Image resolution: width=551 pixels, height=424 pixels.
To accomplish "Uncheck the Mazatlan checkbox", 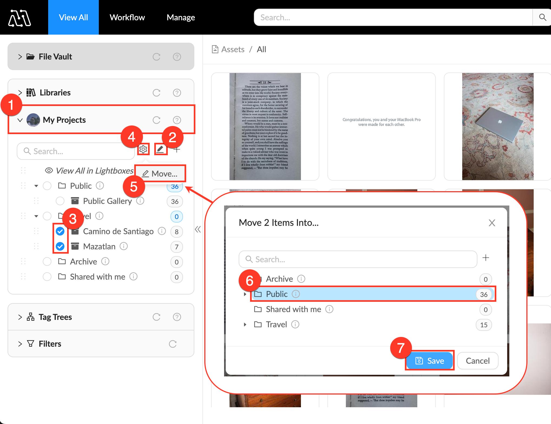I will (60, 246).
